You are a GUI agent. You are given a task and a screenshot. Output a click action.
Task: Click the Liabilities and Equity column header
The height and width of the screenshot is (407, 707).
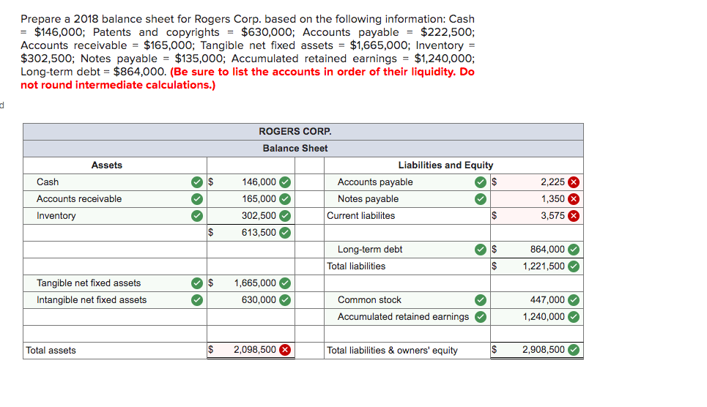click(x=445, y=165)
